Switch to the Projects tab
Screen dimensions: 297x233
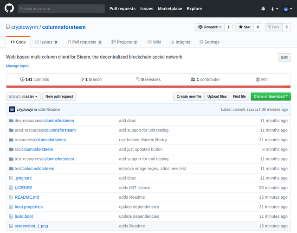[124, 42]
